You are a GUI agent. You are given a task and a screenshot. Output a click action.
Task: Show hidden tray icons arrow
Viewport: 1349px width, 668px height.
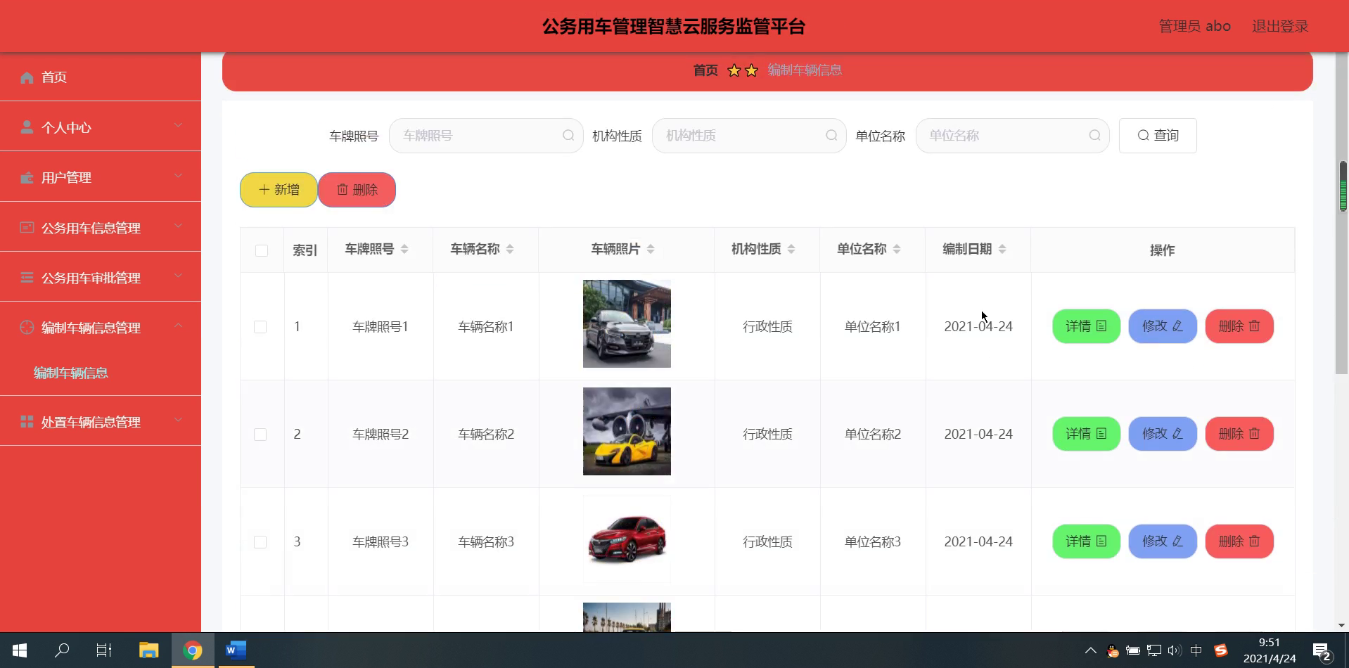1090,650
